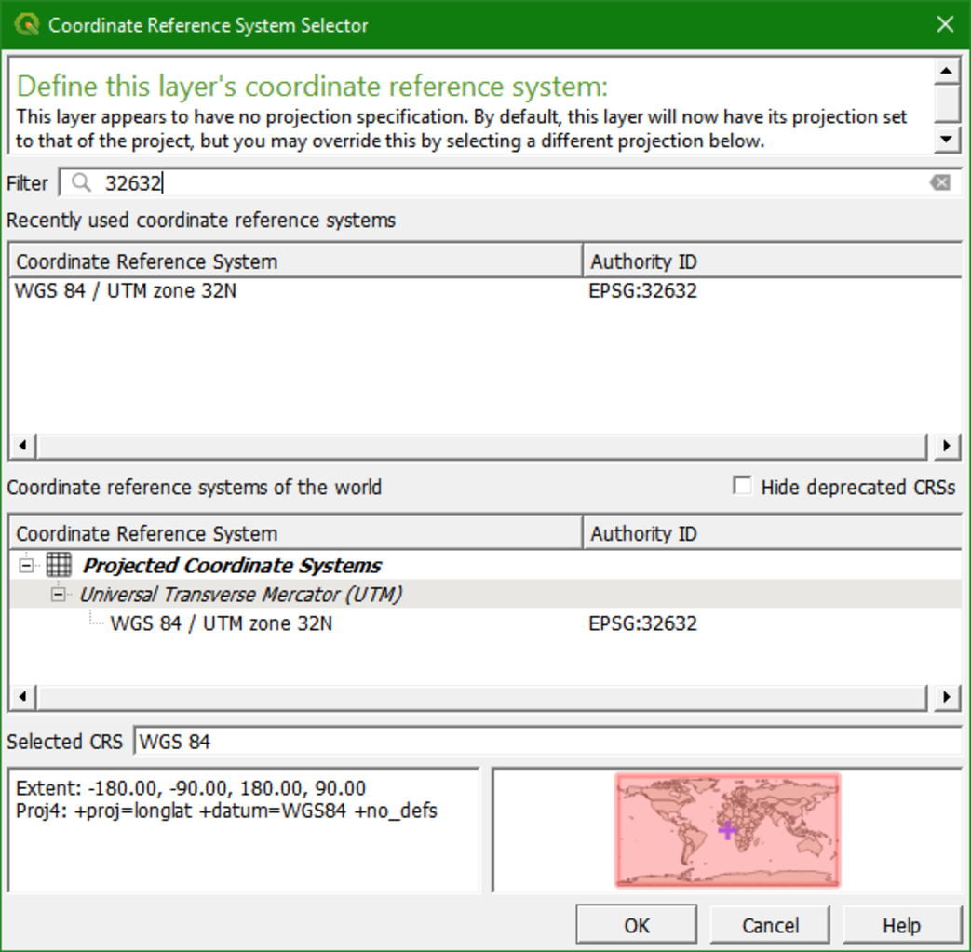Confirm the CRS selection with OK
The width and height of the screenshot is (971, 952).
636,924
